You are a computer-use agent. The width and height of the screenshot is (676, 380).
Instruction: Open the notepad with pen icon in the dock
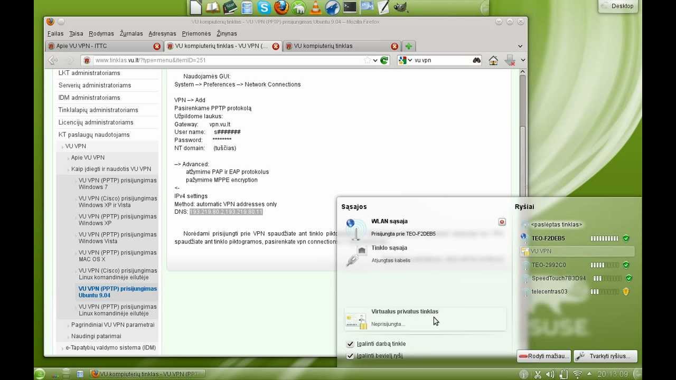pyautogui.click(x=384, y=7)
